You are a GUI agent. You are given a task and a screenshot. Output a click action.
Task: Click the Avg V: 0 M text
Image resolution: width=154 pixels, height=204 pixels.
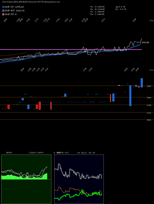pos(120,6)
